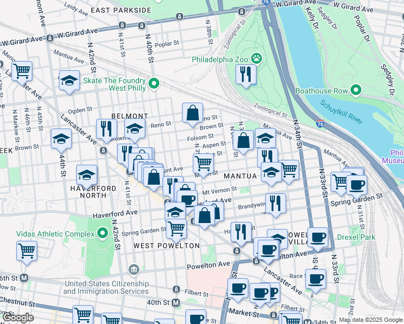Click the 40th St metro station icon
This screenshot has width=404, height=324.
coord(176,302)
